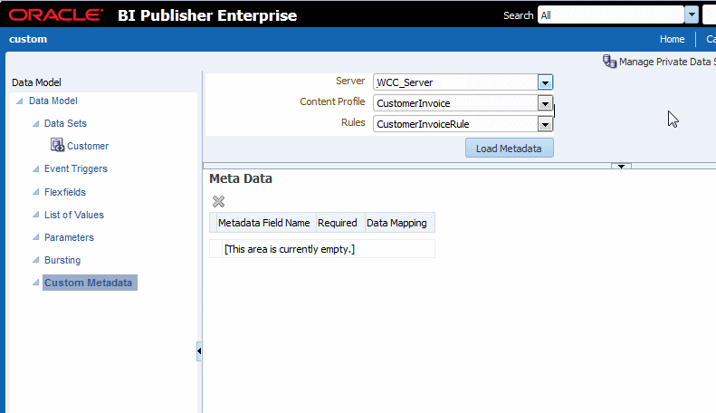Expand the Parameters triangle
Image resolution: width=716 pixels, height=413 pixels.
(35, 237)
